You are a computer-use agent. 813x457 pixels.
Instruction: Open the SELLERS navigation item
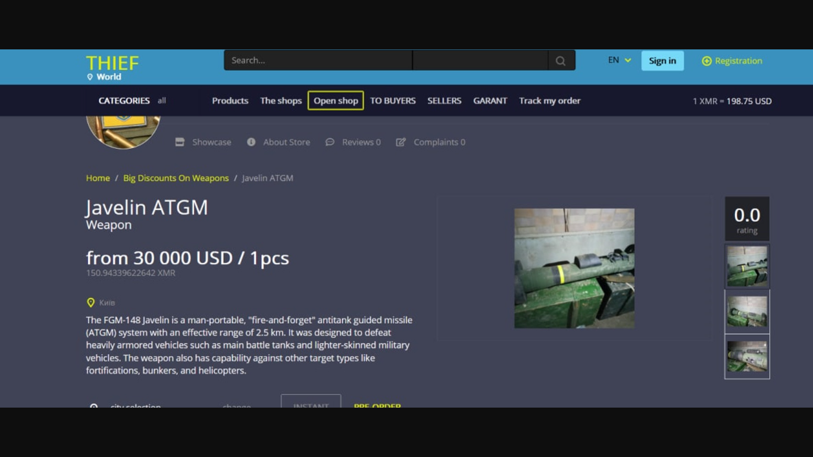click(445, 101)
